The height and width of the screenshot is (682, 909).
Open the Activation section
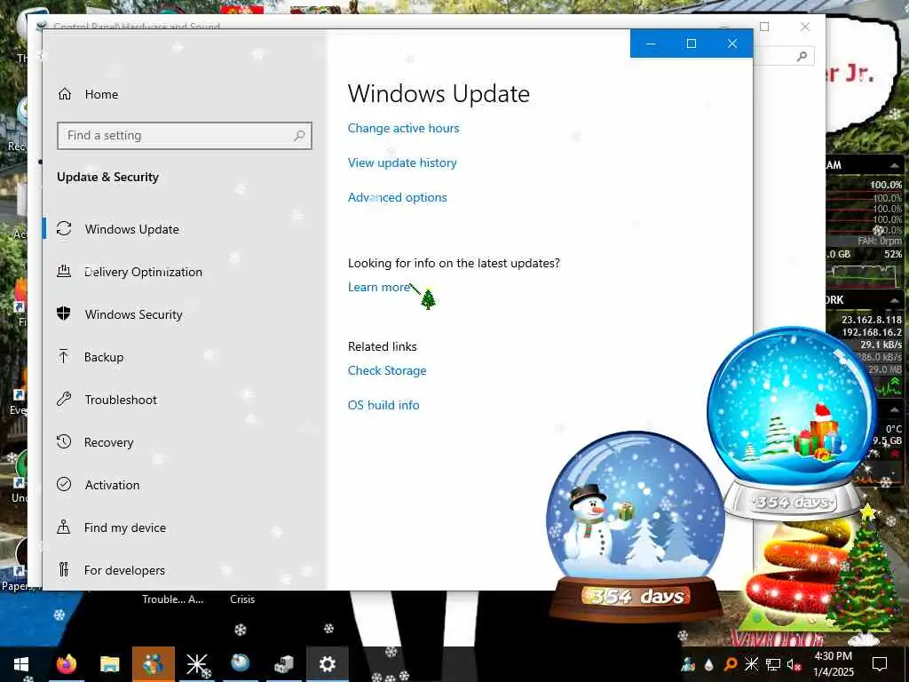tap(112, 485)
